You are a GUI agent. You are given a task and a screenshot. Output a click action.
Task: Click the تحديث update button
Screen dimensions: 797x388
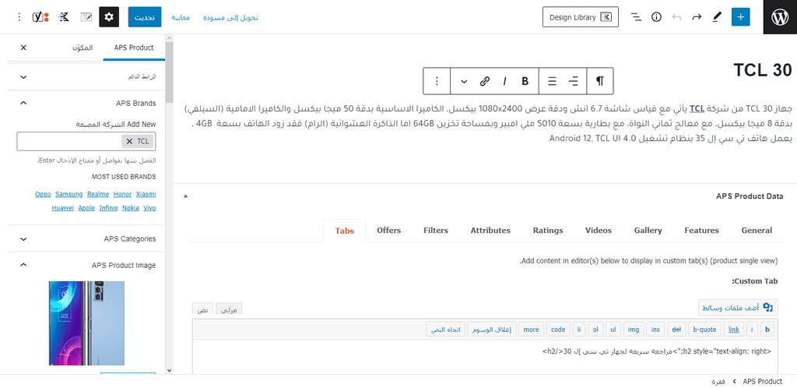tap(145, 17)
